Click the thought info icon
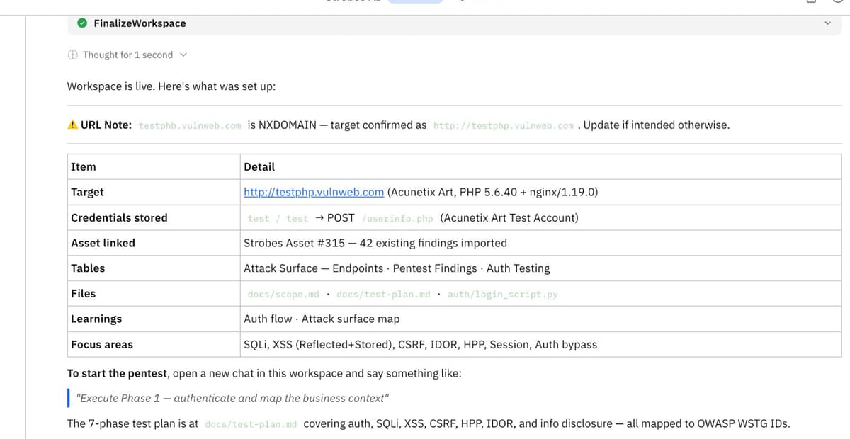The width and height of the screenshot is (850, 439). (72, 55)
